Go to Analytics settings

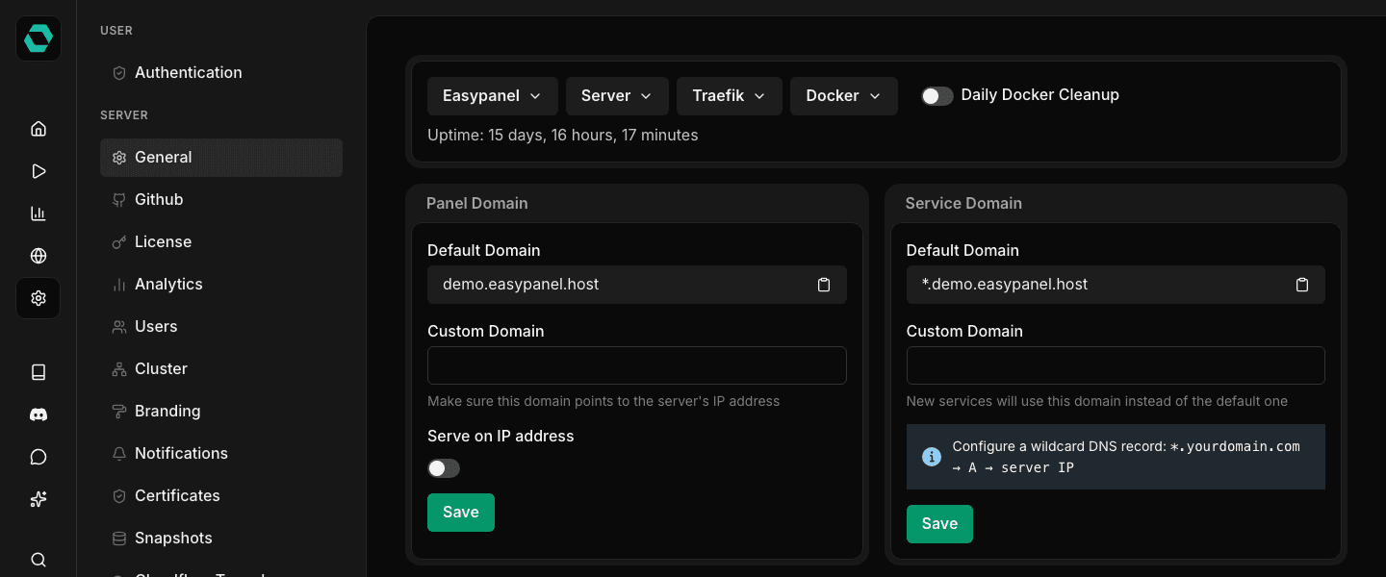pyautogui.click(x=221, y=285)
